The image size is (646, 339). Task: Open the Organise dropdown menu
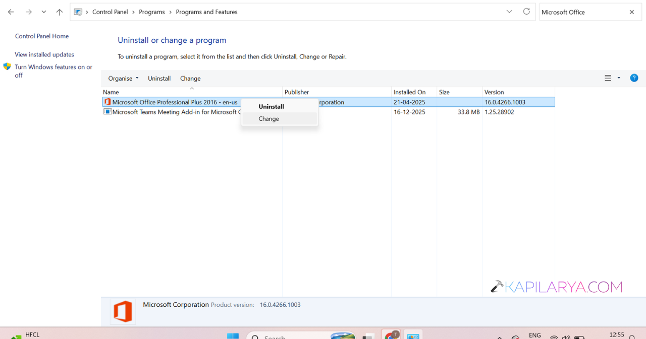123,78
